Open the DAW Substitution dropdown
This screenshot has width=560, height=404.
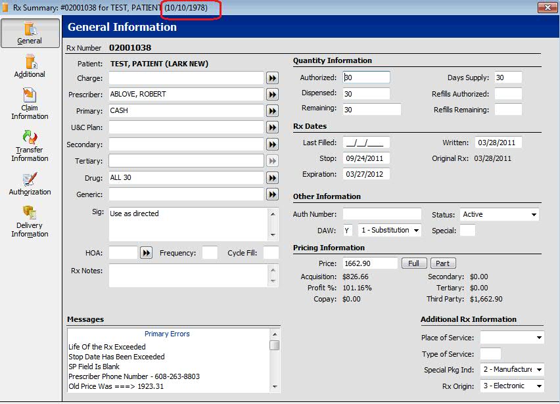[x=416, y=231]
